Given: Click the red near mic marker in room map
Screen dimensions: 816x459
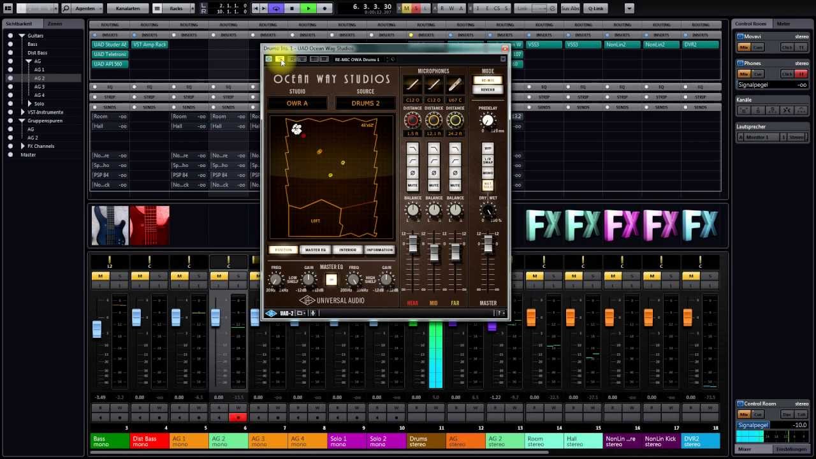Looking at the screenshot, I should (x=303, y=135).
